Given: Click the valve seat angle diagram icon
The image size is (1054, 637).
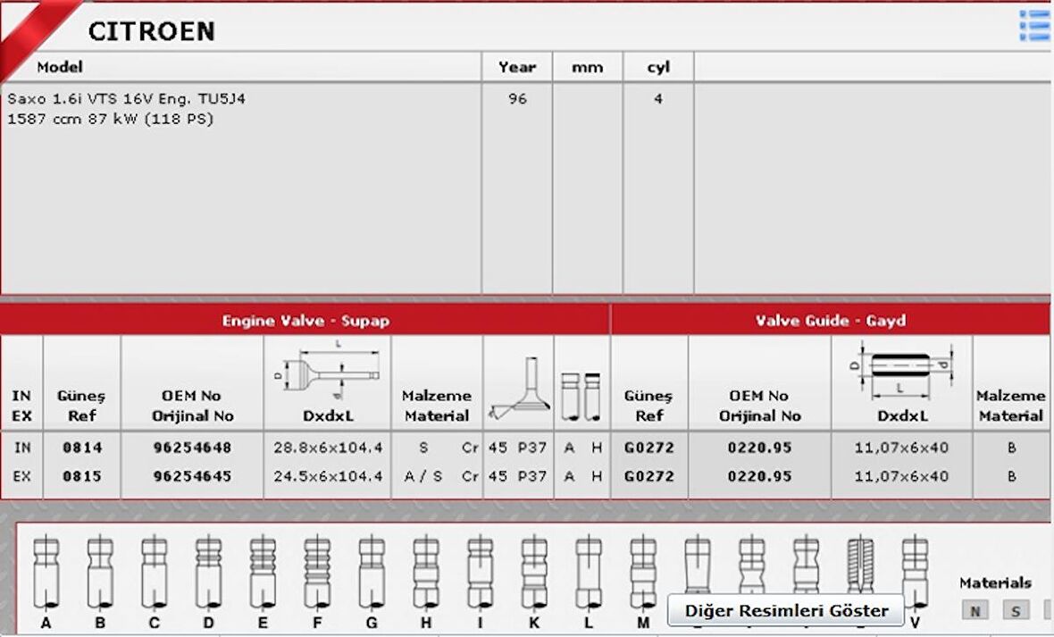Looking at the screenshot, I should (x=518, y=388).
